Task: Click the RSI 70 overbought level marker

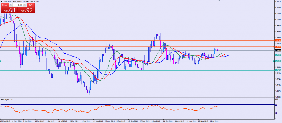Action: pyautogui.click(x=276, y=104)
